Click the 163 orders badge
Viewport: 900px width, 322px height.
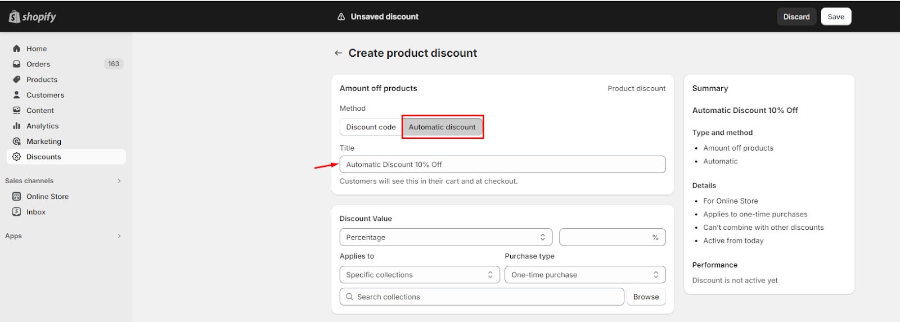114,64
